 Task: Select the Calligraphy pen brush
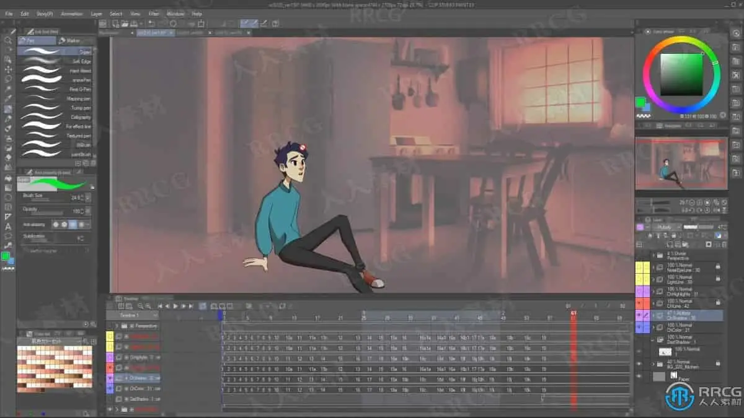(56, 117)
